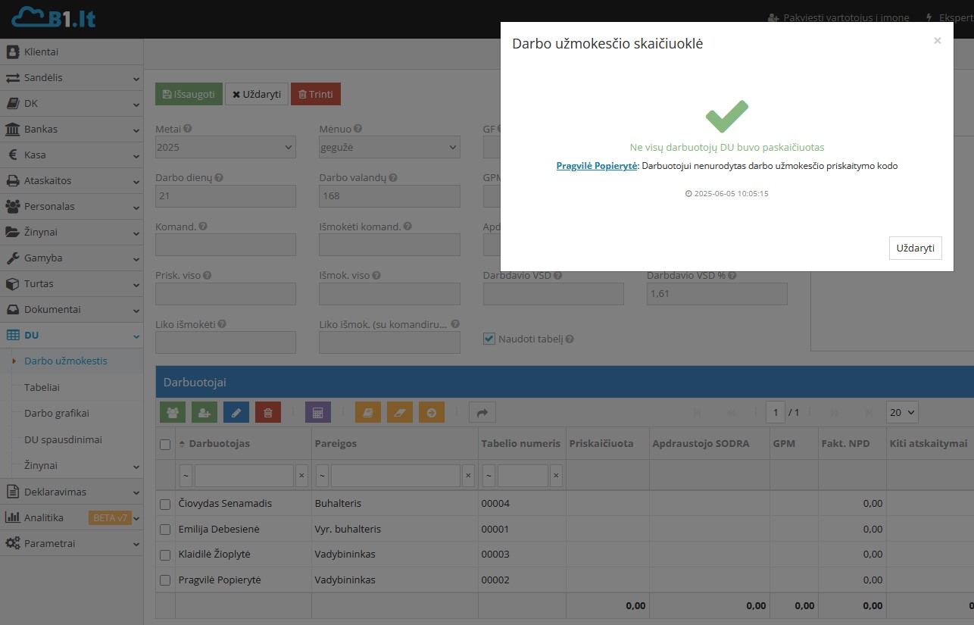Click the Uždaryti button in the dialog
974x625 pixels.
tap(915, 248)
